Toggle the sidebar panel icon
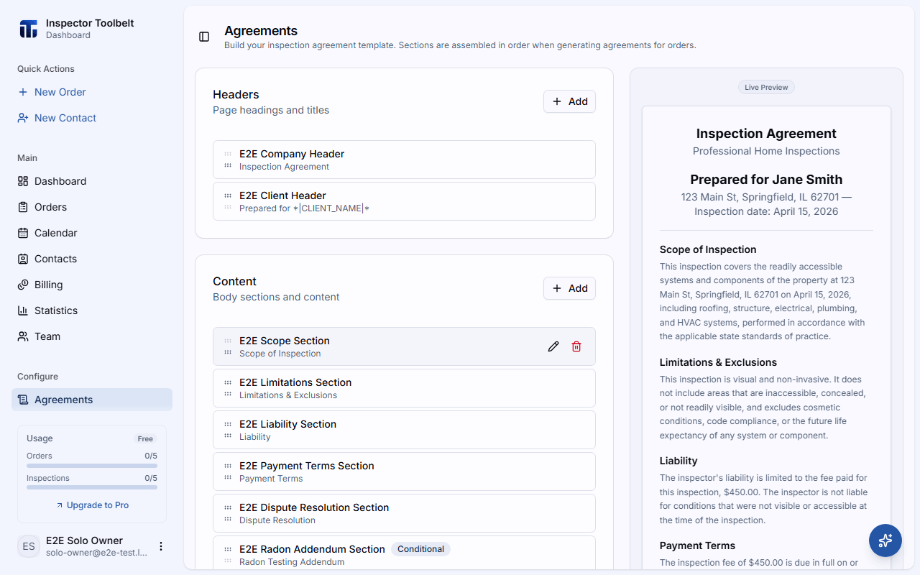 point(204,37)
